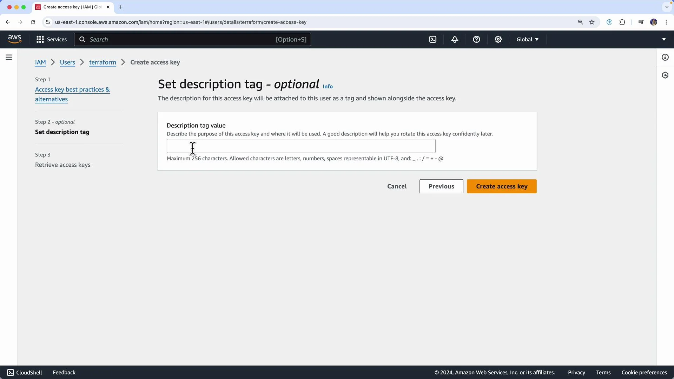Open the terraform breadcrumb link
The height and width of the screenshot is (379, 674).
tap(103, 62)
